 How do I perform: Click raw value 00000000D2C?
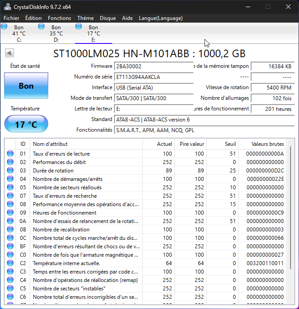tap(265, 171)
